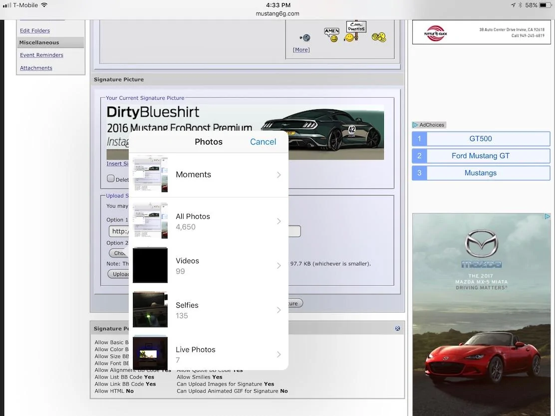The width and height of the screenshot is (555, 416).
Task: Click the Upload button
Action: 119,274
